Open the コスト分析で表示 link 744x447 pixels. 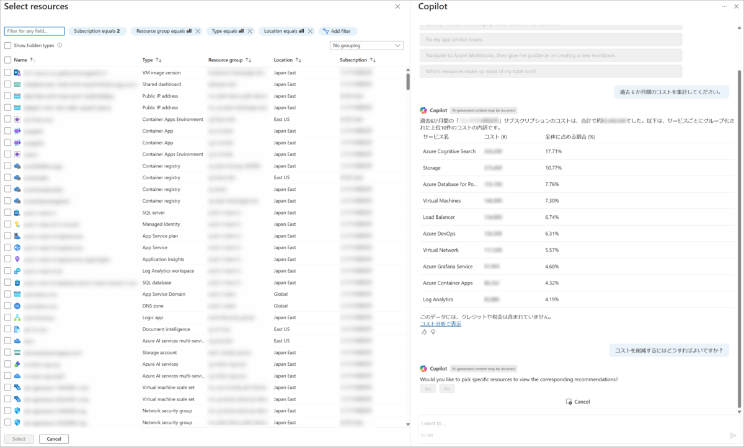point(440,324)
